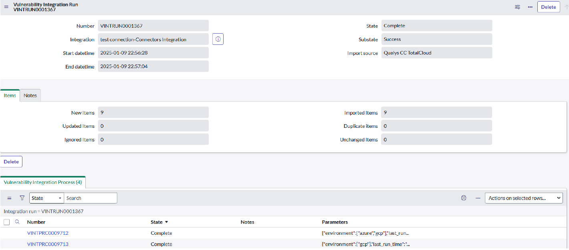The image size is (569, 250).
Task: Click the personalize form settings icon
Action: (x=517, y=7)
